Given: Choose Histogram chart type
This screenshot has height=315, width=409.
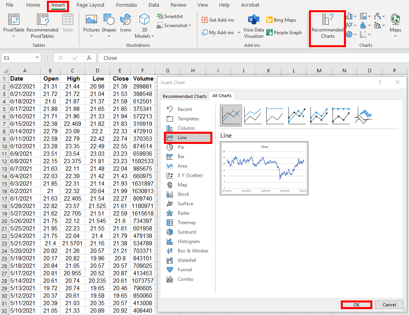Looking at the screenshot, I should click(x=188, y=241).
